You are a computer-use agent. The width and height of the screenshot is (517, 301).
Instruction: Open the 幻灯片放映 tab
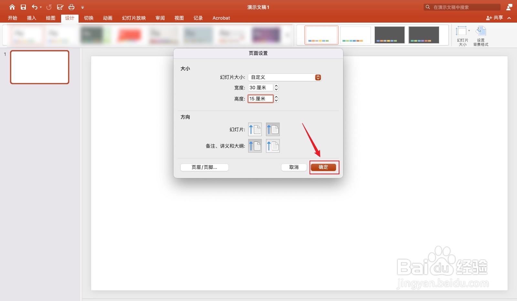(134, 18)
